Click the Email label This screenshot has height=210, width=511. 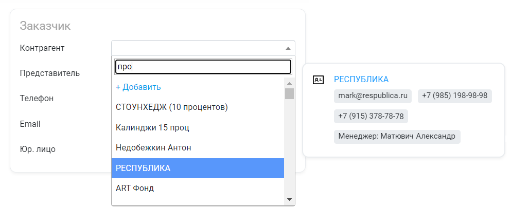30,124
